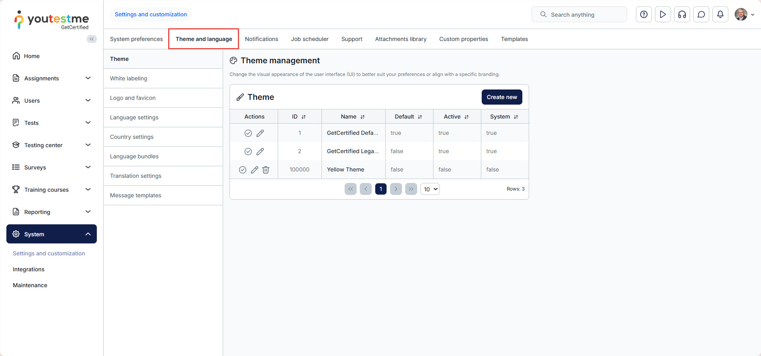Collapse the sidebar with double-chevron icon
The image size is (761, 356).
[92, 39]
